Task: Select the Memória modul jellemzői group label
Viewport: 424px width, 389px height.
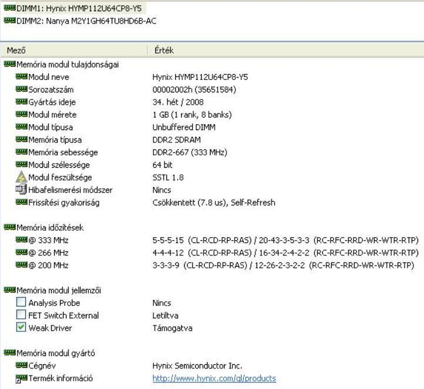Action: [x=59, y=291]
